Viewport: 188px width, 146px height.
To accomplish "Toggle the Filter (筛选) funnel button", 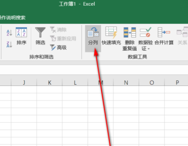I will click(x=40, y=36).
